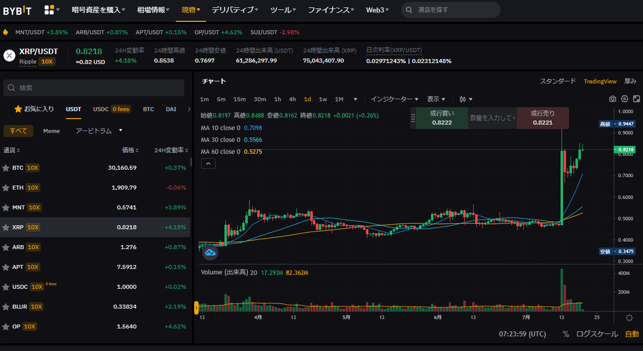Grab the quick-trade panel drag handle
The width and height of the screenshot is (643, 351).
pyautogui.click(x=413, y=118)
